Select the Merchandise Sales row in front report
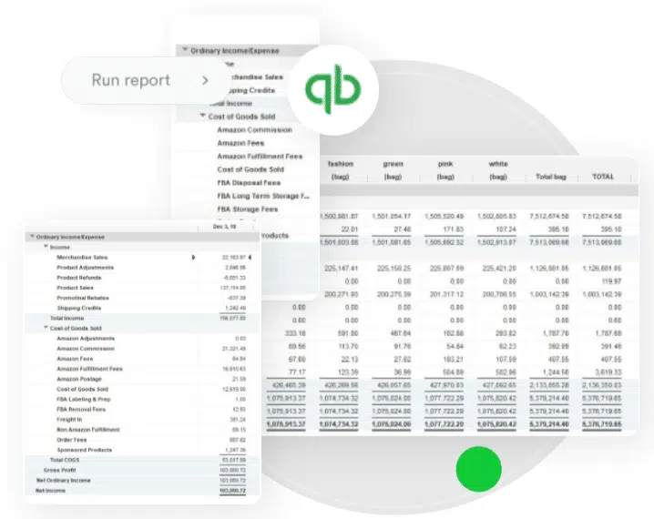This screenshot has height=519, width=654. tap(142, 257)
